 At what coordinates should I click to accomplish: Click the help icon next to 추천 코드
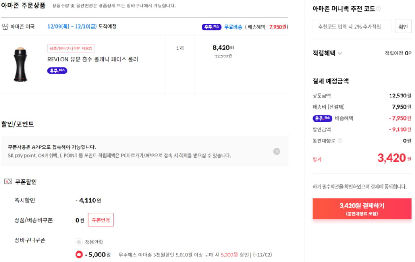(x=379, y=8)
